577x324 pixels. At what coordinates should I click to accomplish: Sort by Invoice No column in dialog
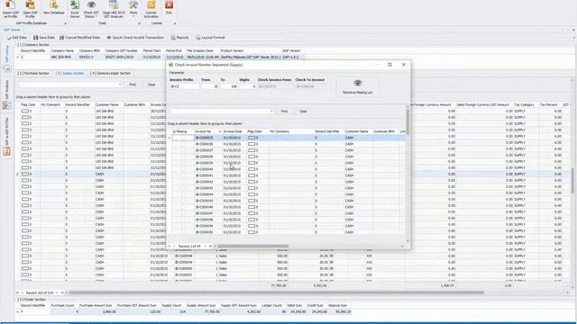pyautogui.click(x=208, y=131)
